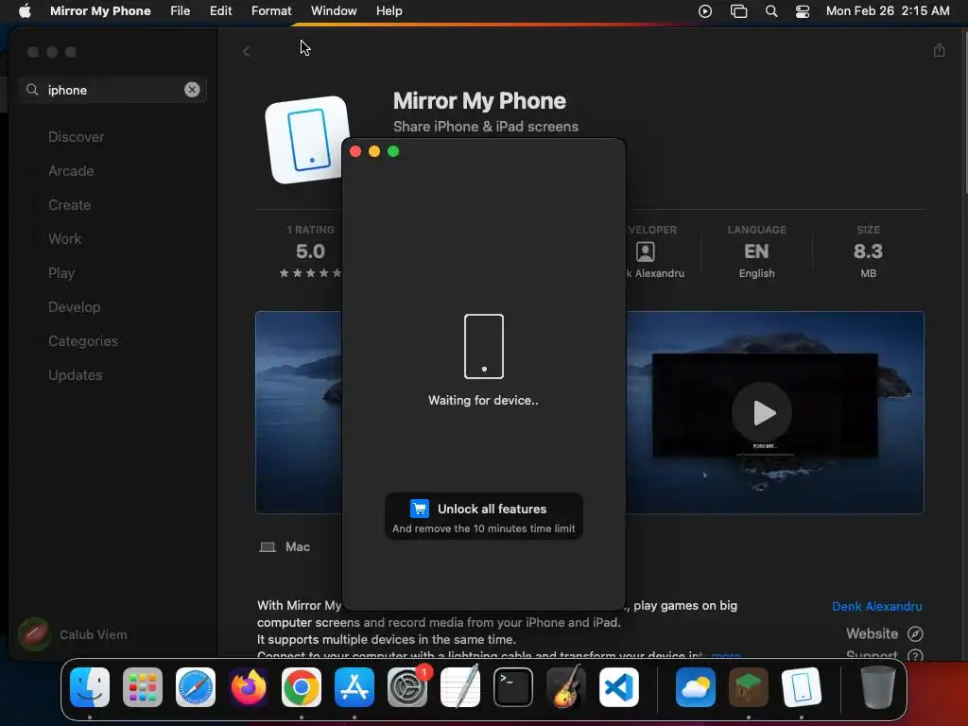Viewport: 968px width, 726px height.
Task: Select Play in App Store sidebar
Action: pyautogui.click(x=61, y=273)
